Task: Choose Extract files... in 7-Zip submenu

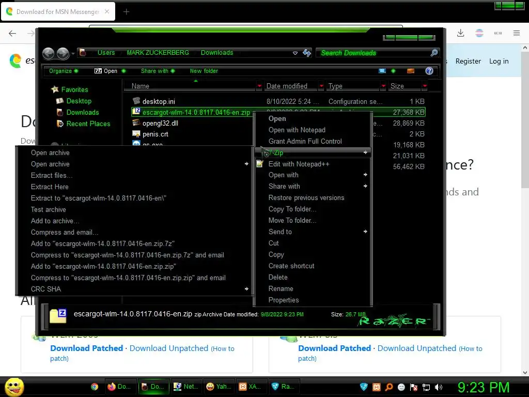Action: tap(134, 176)
